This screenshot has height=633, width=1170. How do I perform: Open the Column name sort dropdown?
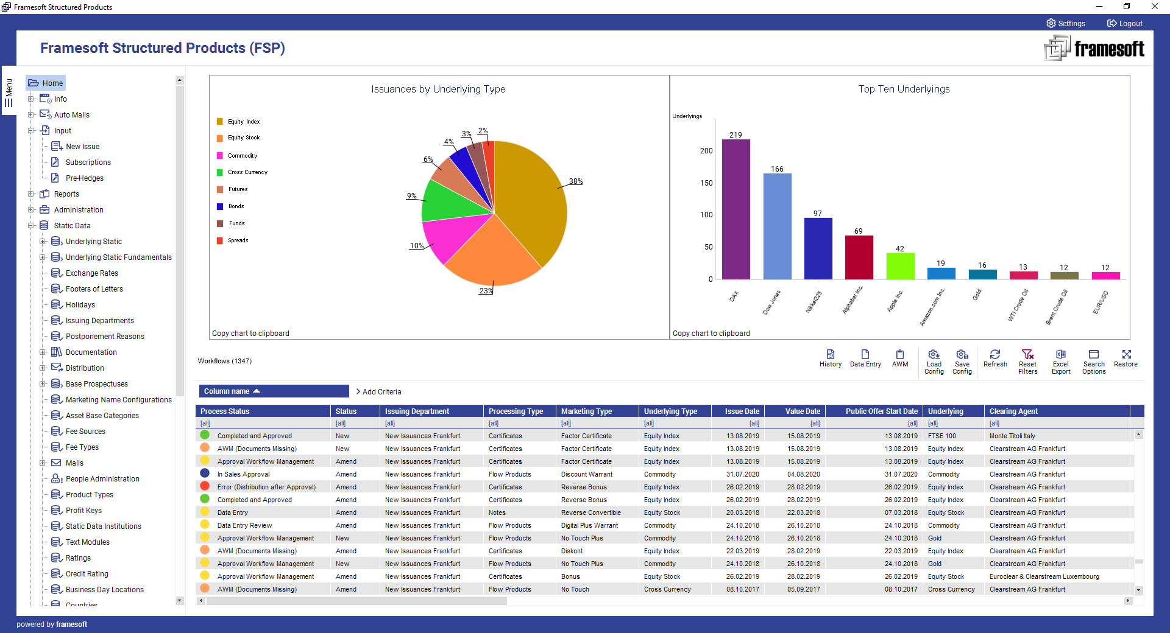point(274,391)
